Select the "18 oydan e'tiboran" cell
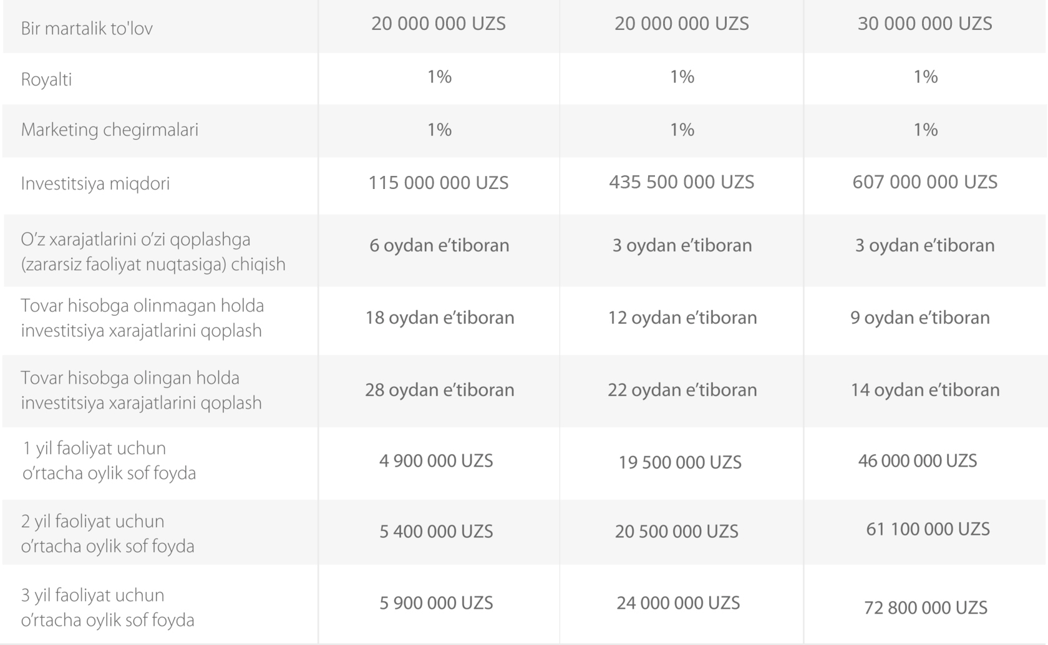 point(440,318)
